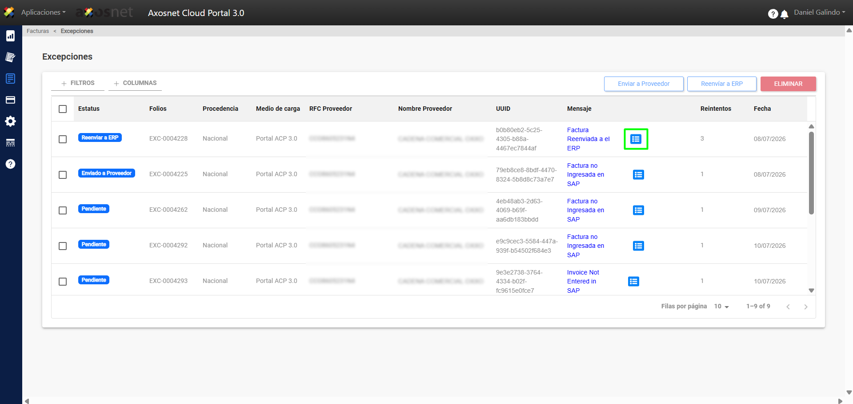Open the help question icon in sidebar
Viewport: 853px width, 404px height.
[10, 164]
